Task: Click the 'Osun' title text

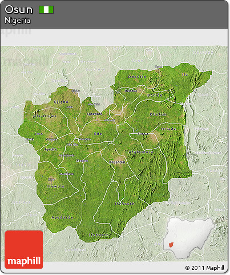Action: (x=19, y=10)
